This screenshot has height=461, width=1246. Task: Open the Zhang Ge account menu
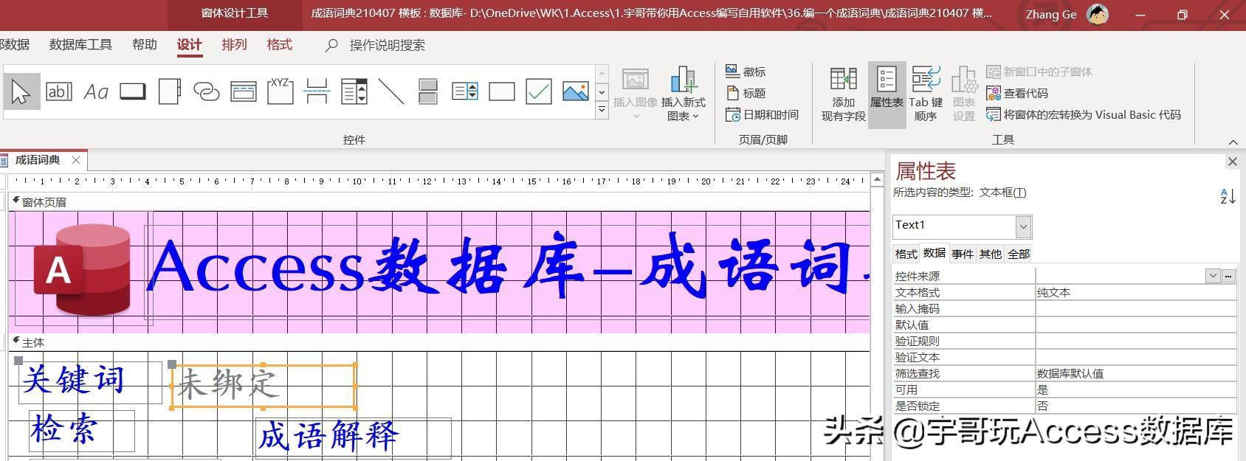click(1067, 14)
